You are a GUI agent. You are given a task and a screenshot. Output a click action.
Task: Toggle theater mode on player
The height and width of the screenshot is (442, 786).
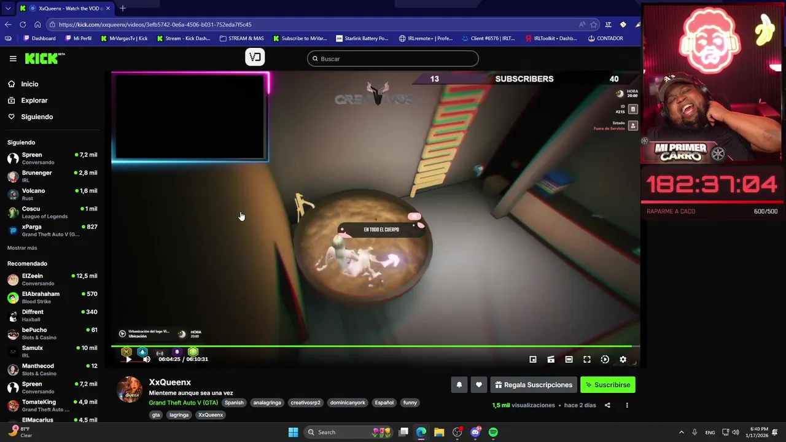point(569,359)
